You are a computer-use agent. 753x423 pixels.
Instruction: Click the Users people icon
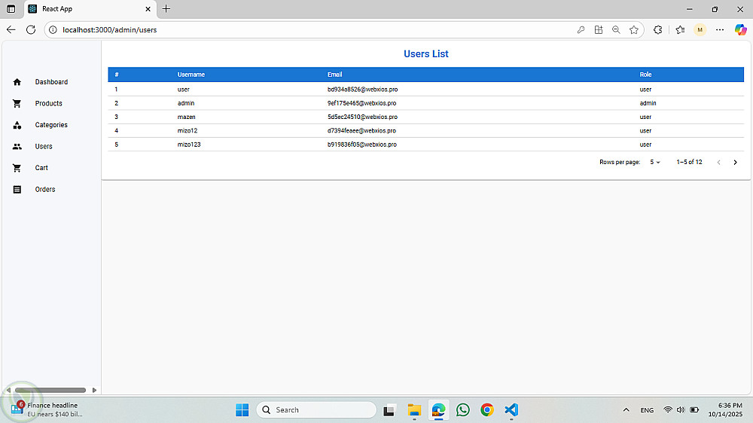17,147
